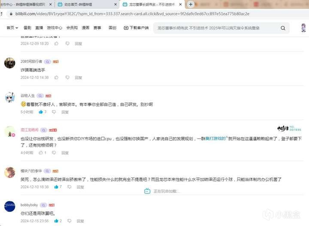Reply to the comment by 模块六的李华
Screen dimensions: 309x226
80,187
